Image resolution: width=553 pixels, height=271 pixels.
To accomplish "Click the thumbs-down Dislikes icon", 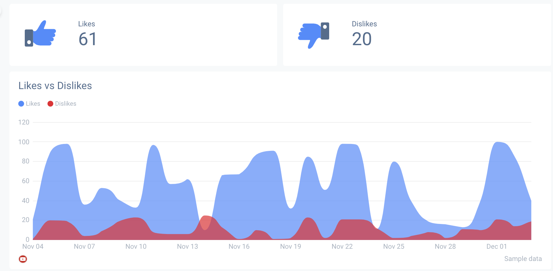I will pyautogui.click(x=313, y=35).
